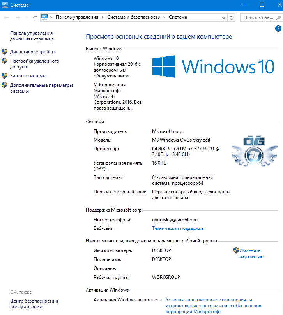Click the model value «MS Windows OVGorskiy edit.»
Viewport: 283px width, 315px height.
(x=182, y=140)
